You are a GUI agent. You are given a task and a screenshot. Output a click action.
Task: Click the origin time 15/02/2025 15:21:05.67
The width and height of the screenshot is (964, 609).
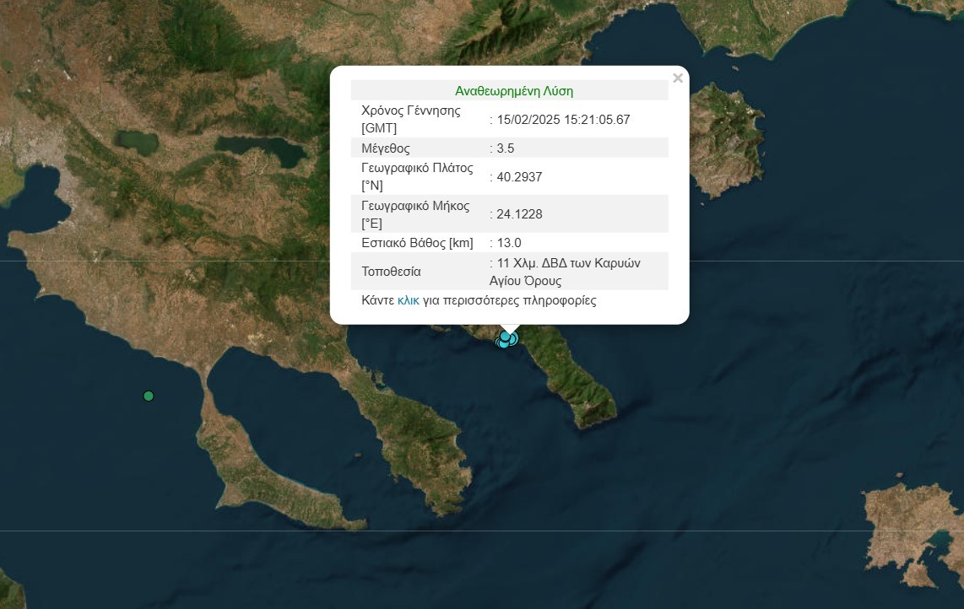click(563, 120)
